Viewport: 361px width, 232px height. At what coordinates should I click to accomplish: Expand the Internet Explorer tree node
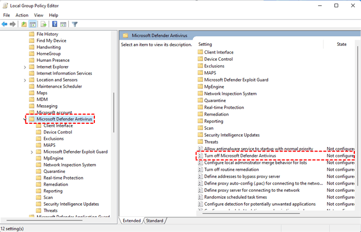pos(25,67)
